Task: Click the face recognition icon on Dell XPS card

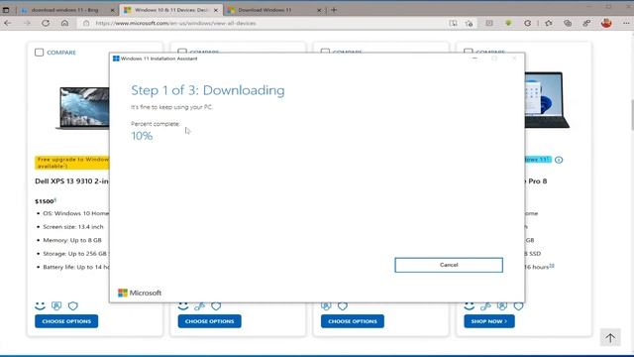Action: pos(56,306)
